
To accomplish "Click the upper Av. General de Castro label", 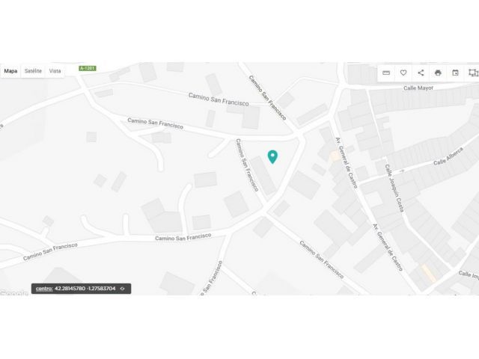I will pyautogui.click(x=347, y=163).
